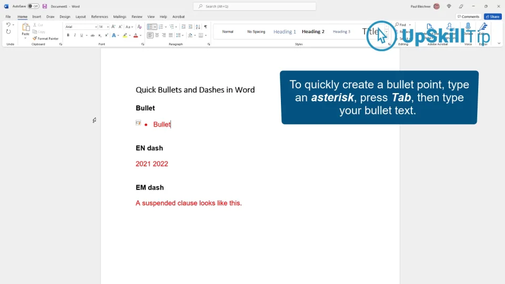This screenshot has height=284, width=505.
Task: Switch to the Review tab
Action: (137, 17)
